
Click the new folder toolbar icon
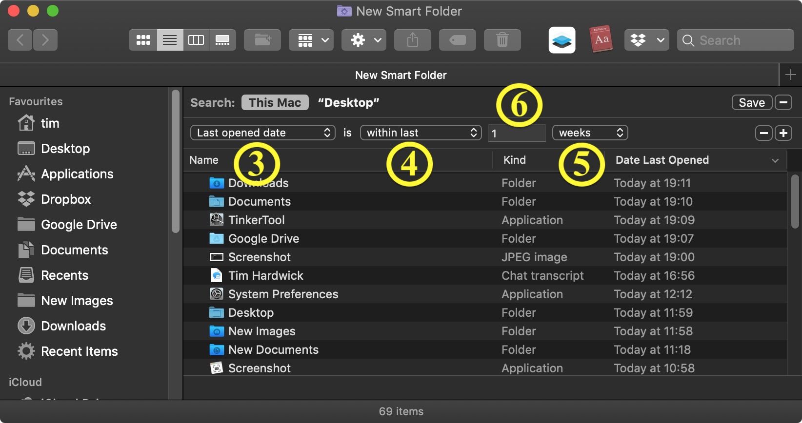pos(262,40)
